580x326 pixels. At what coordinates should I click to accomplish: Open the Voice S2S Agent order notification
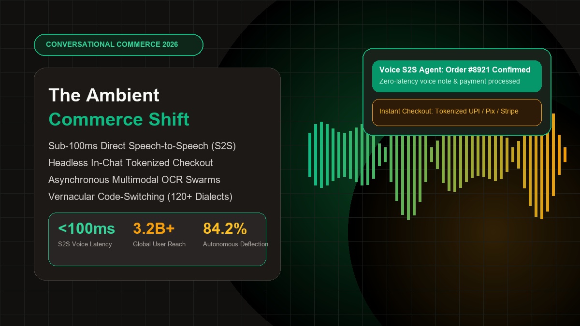(457, 76)
